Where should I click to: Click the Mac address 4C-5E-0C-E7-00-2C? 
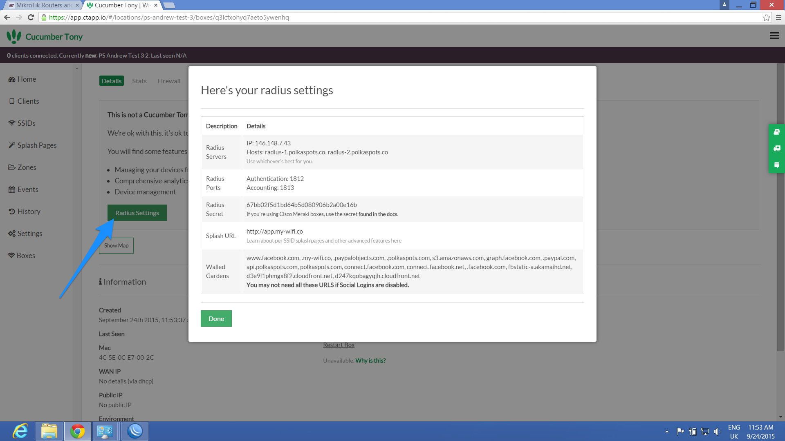coord(126,358)
